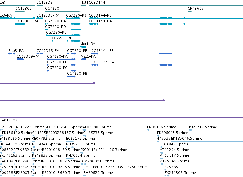This screenshot has width=243, height=177.
Task: Select protein CG7220-PD
Action: (x=57, y=62)
